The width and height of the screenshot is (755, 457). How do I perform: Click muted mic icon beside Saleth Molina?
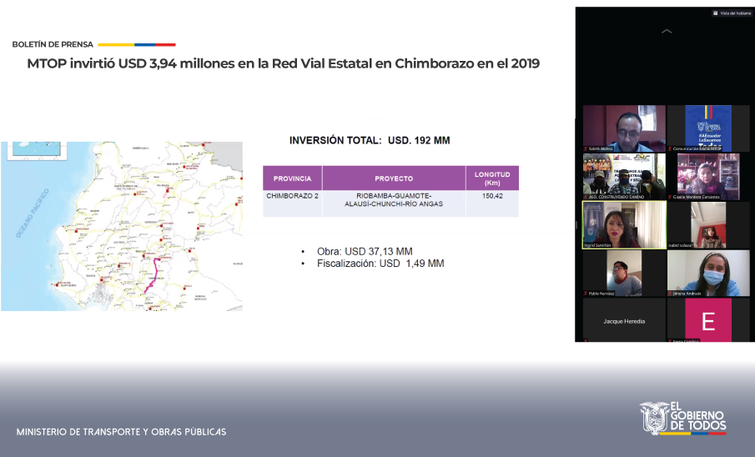tap(586, 148)
